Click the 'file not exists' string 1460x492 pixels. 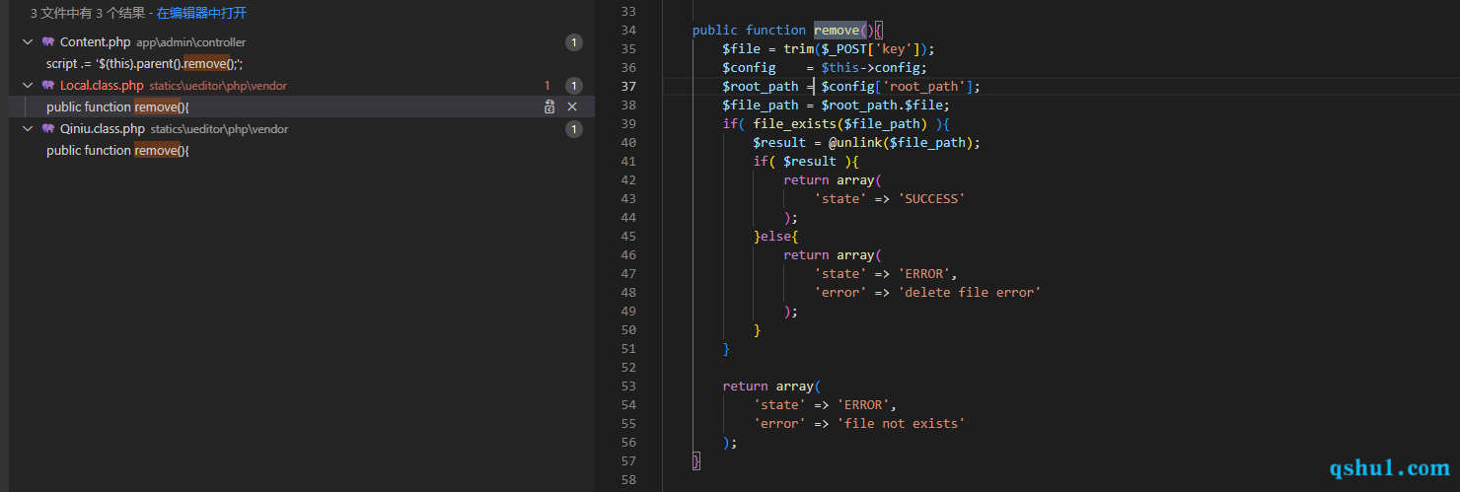pyautogui.click(x=901, y=424)
